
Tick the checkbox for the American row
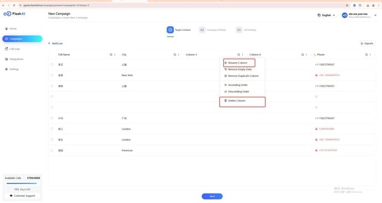click(52, 150)
